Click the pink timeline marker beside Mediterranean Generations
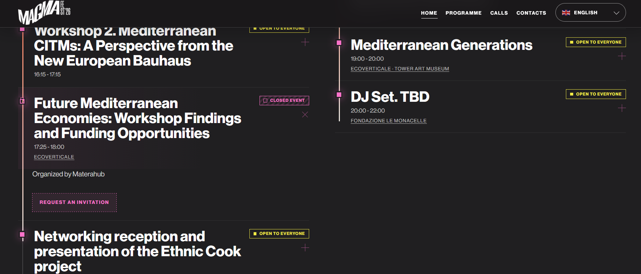Viewport: 641px width, 274px height. click(339, 43)
